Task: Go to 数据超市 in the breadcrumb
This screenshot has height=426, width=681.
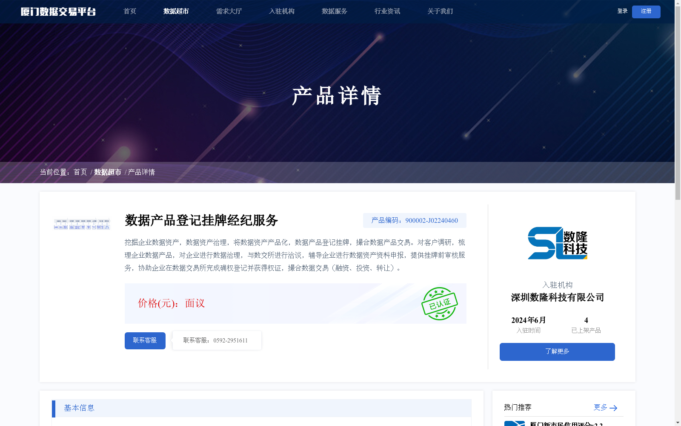Action: tap(108, 172)
